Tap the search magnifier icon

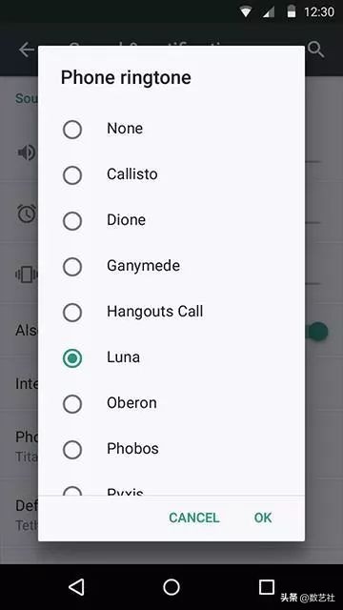point(315,50)
